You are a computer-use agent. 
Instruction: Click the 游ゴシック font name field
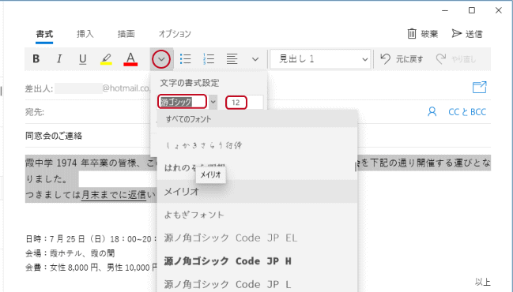pos(183,102)
